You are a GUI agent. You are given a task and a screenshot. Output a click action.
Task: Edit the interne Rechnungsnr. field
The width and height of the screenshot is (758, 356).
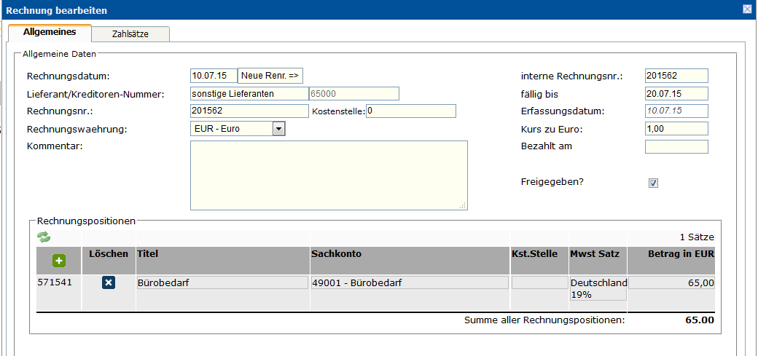676,76
